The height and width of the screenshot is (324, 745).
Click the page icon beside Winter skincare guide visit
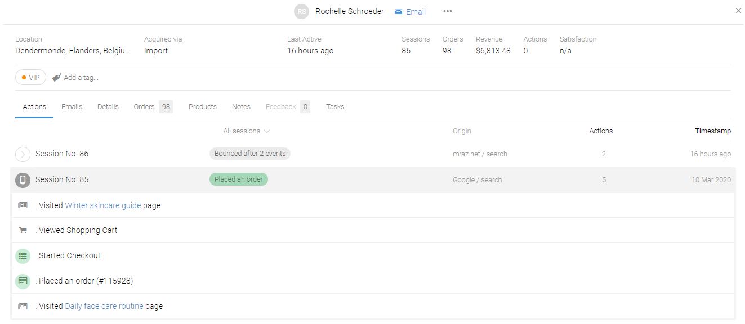click(x=23, y=205)
